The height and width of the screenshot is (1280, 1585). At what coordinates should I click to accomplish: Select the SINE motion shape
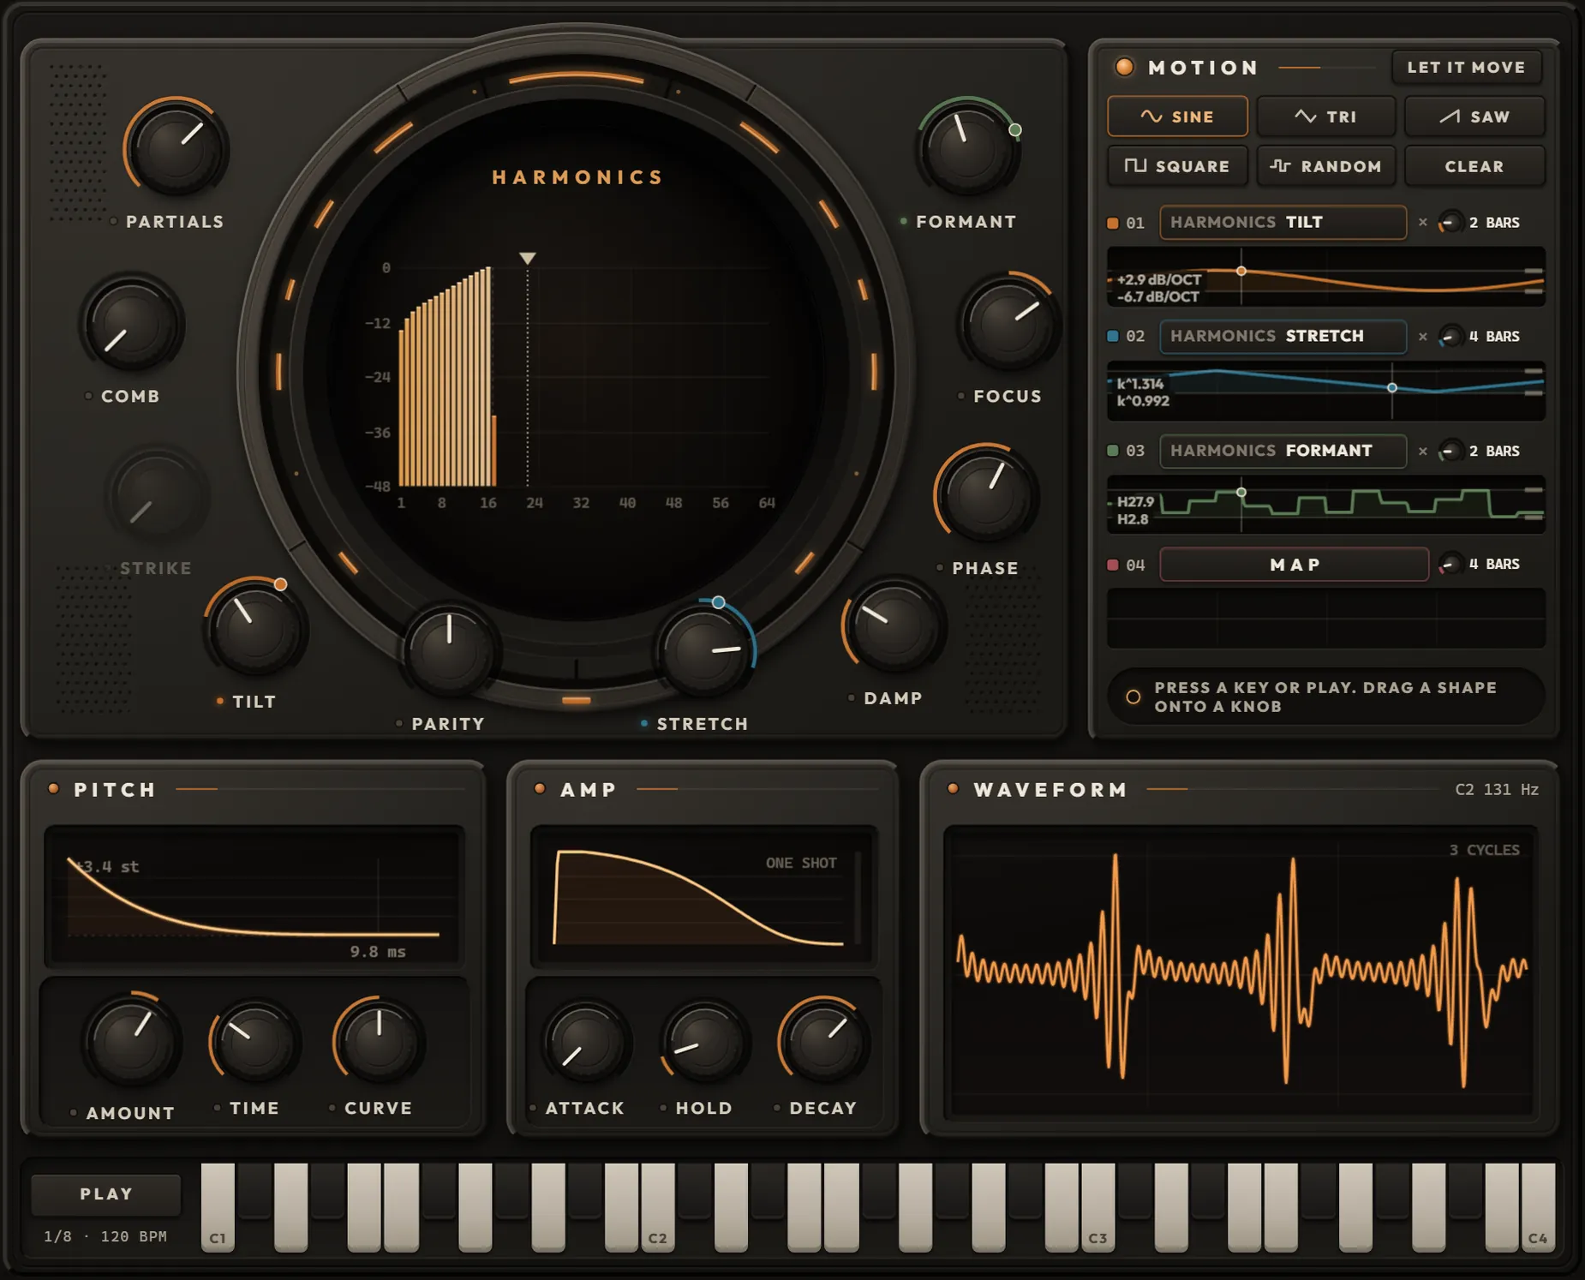(x=1177, y=117)
